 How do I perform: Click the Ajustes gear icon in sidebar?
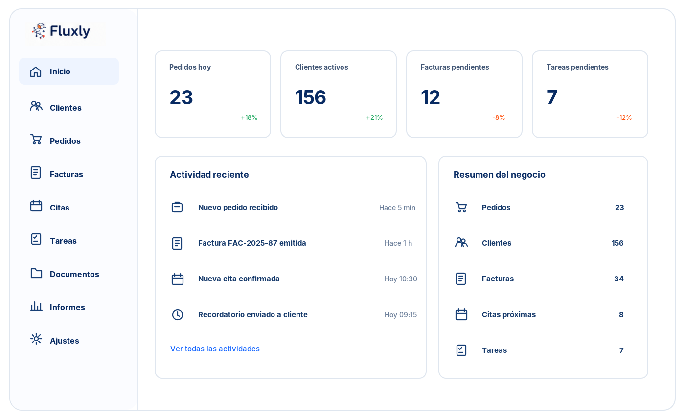coord(36,339)
